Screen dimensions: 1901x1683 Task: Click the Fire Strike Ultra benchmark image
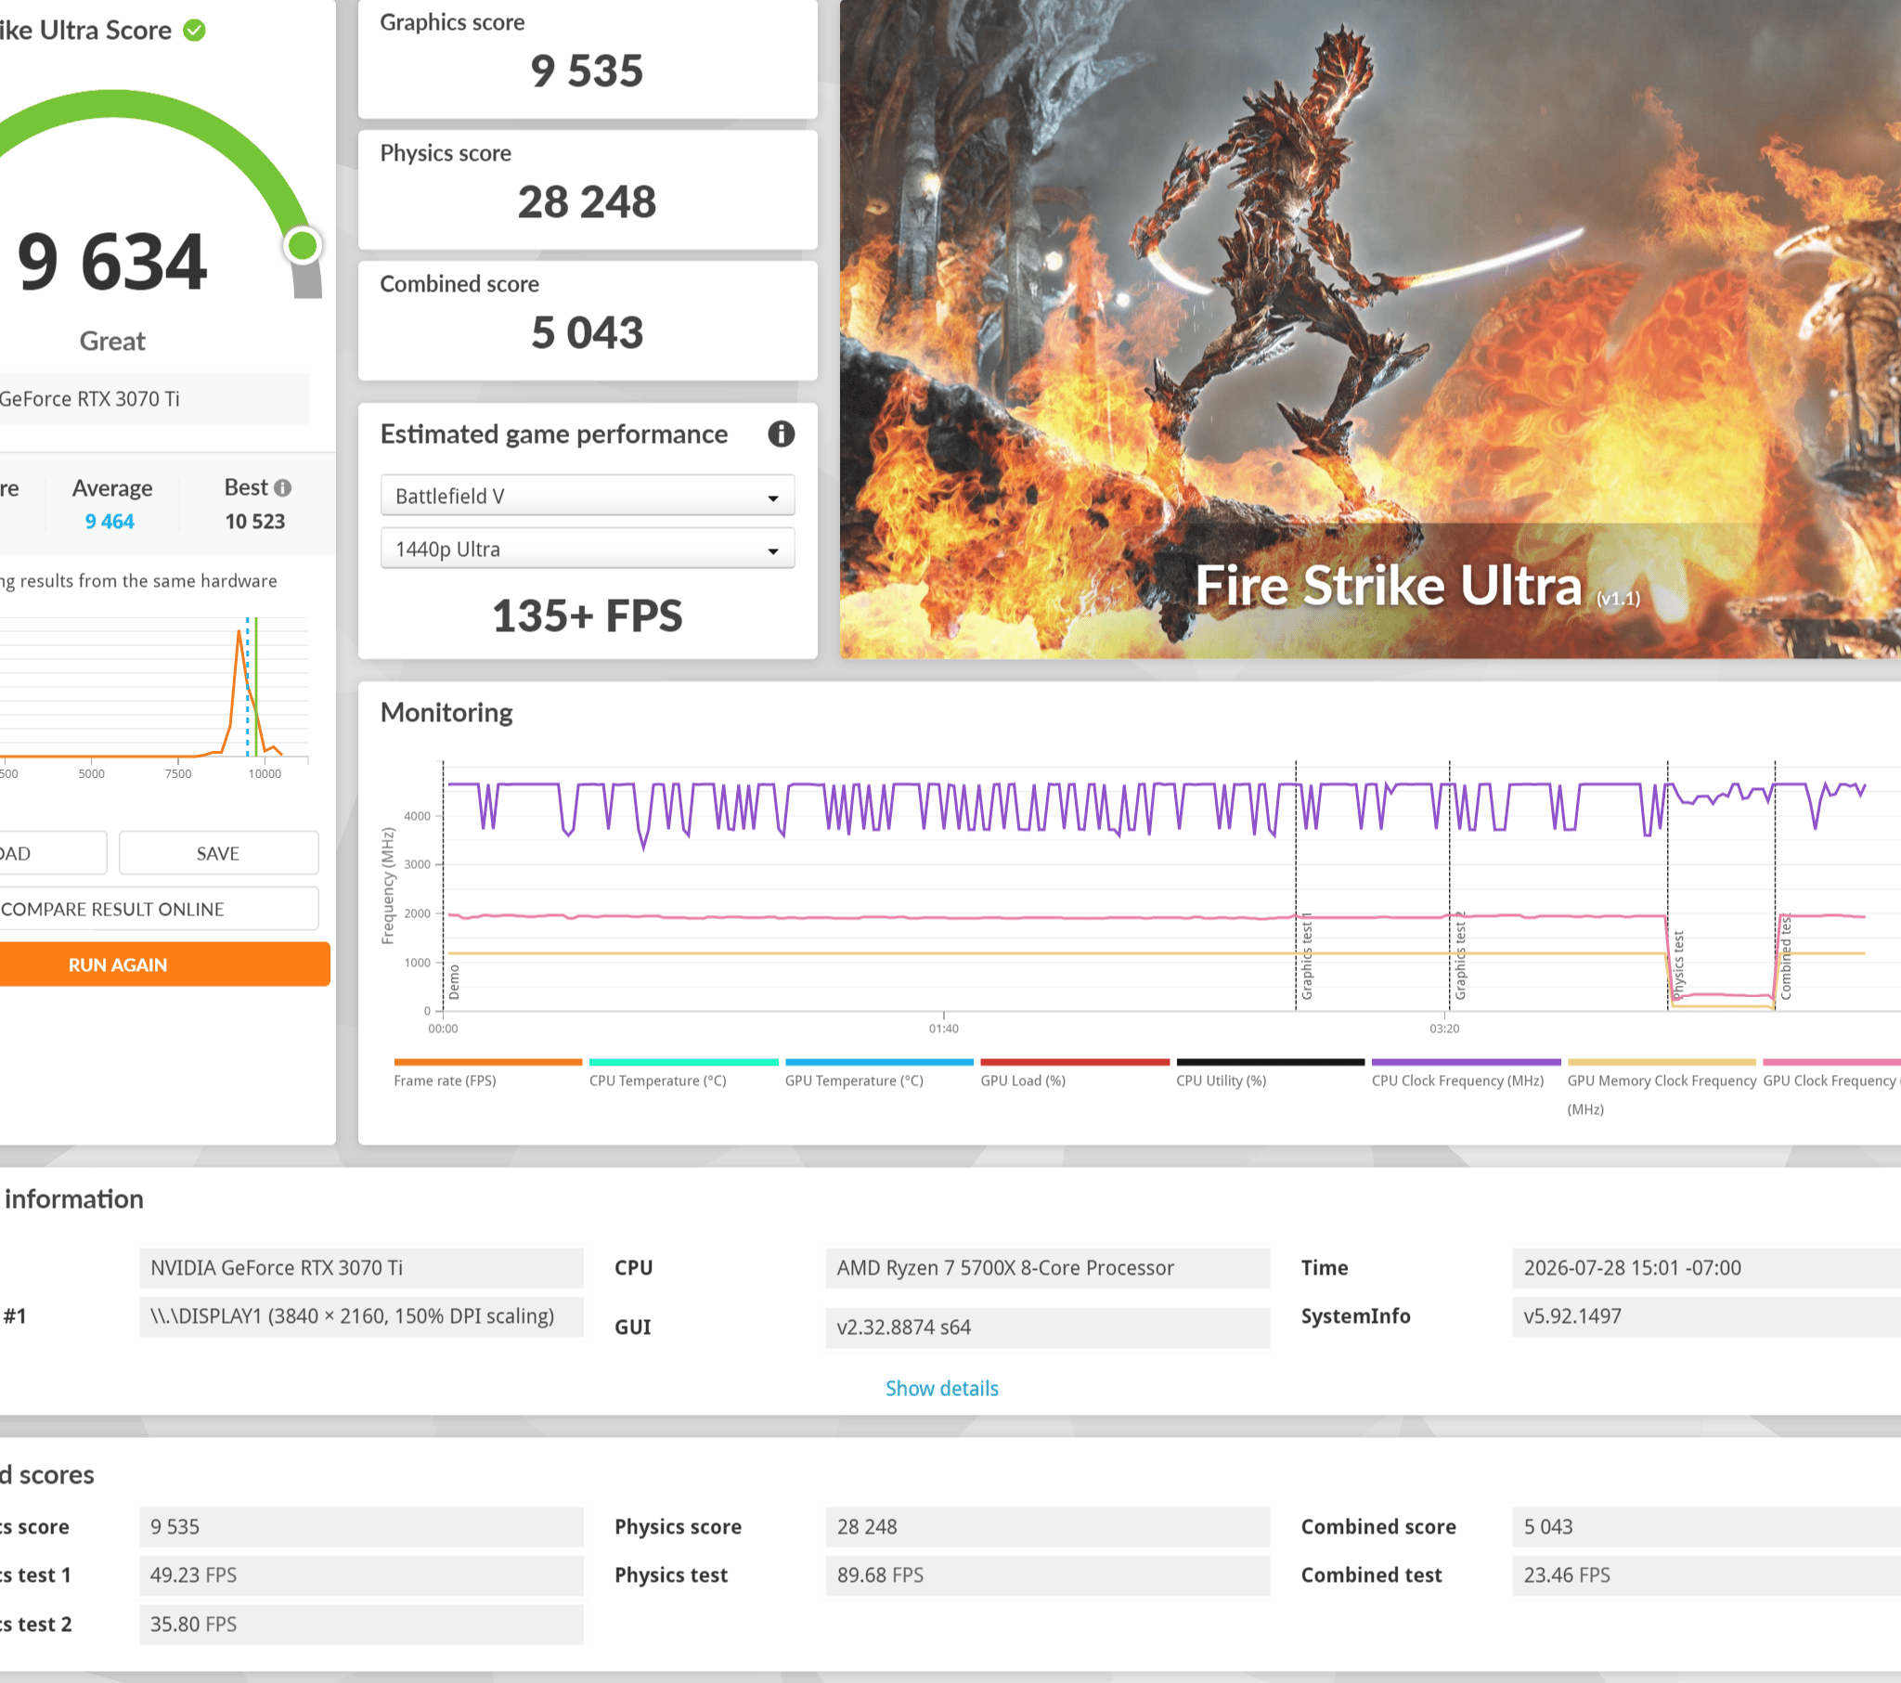(1370, 329)
